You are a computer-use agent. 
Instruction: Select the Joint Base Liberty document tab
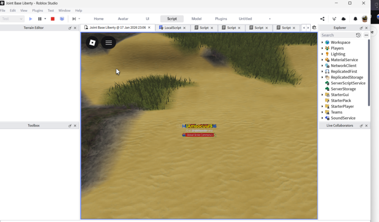tap(117, 28)
